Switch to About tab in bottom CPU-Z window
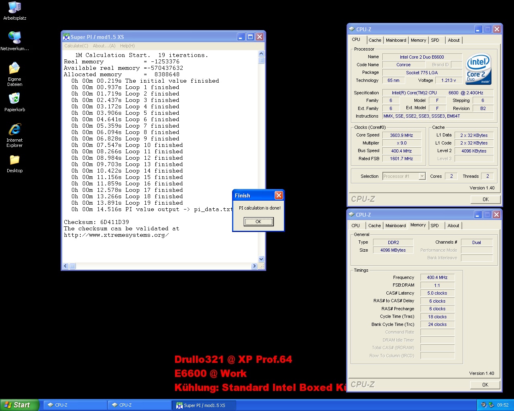514x411 pixels. (x=453, y=226)
